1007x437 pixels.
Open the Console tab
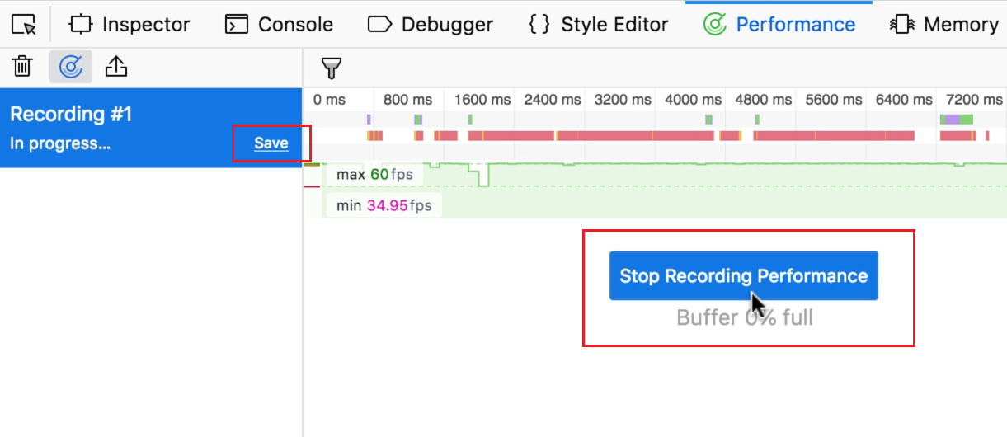(279, 25)
